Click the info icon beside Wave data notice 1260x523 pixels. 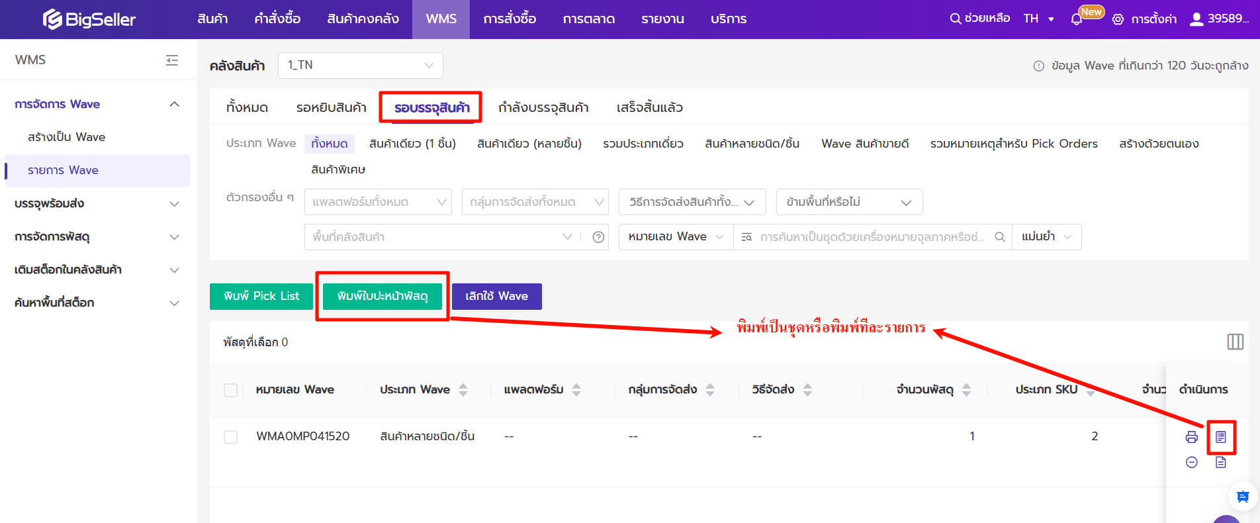(1038, 66)
